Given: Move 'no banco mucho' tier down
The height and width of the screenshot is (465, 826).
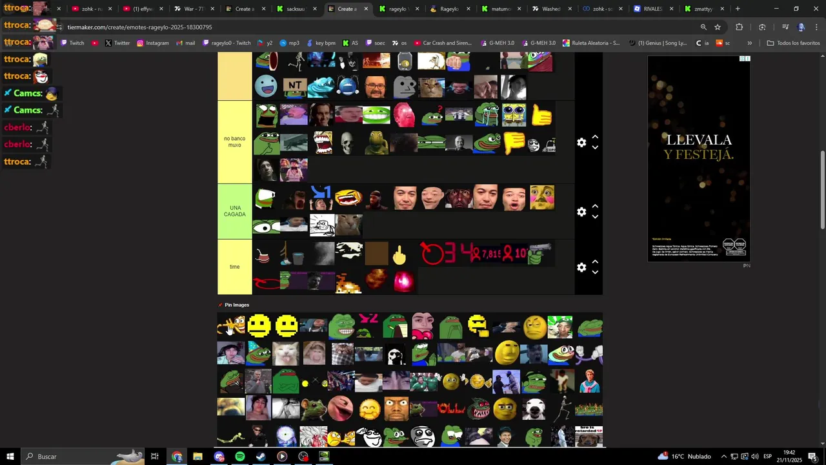Looking at the screenshot, I should tap(595, 148).
